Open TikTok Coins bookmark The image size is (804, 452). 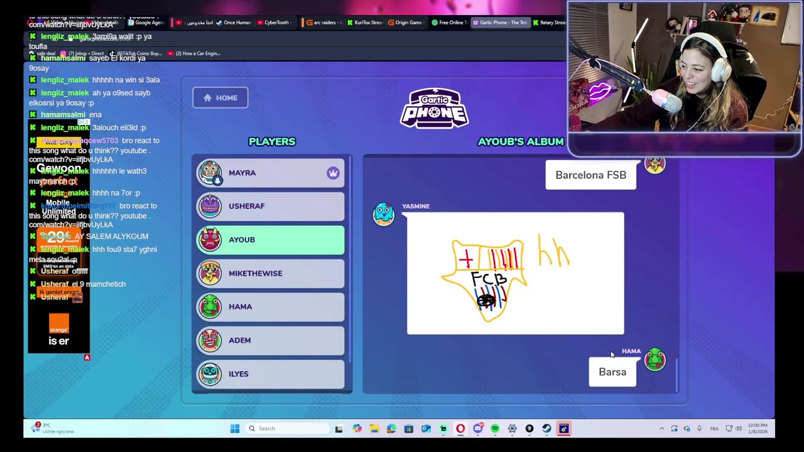pos(136,53)
